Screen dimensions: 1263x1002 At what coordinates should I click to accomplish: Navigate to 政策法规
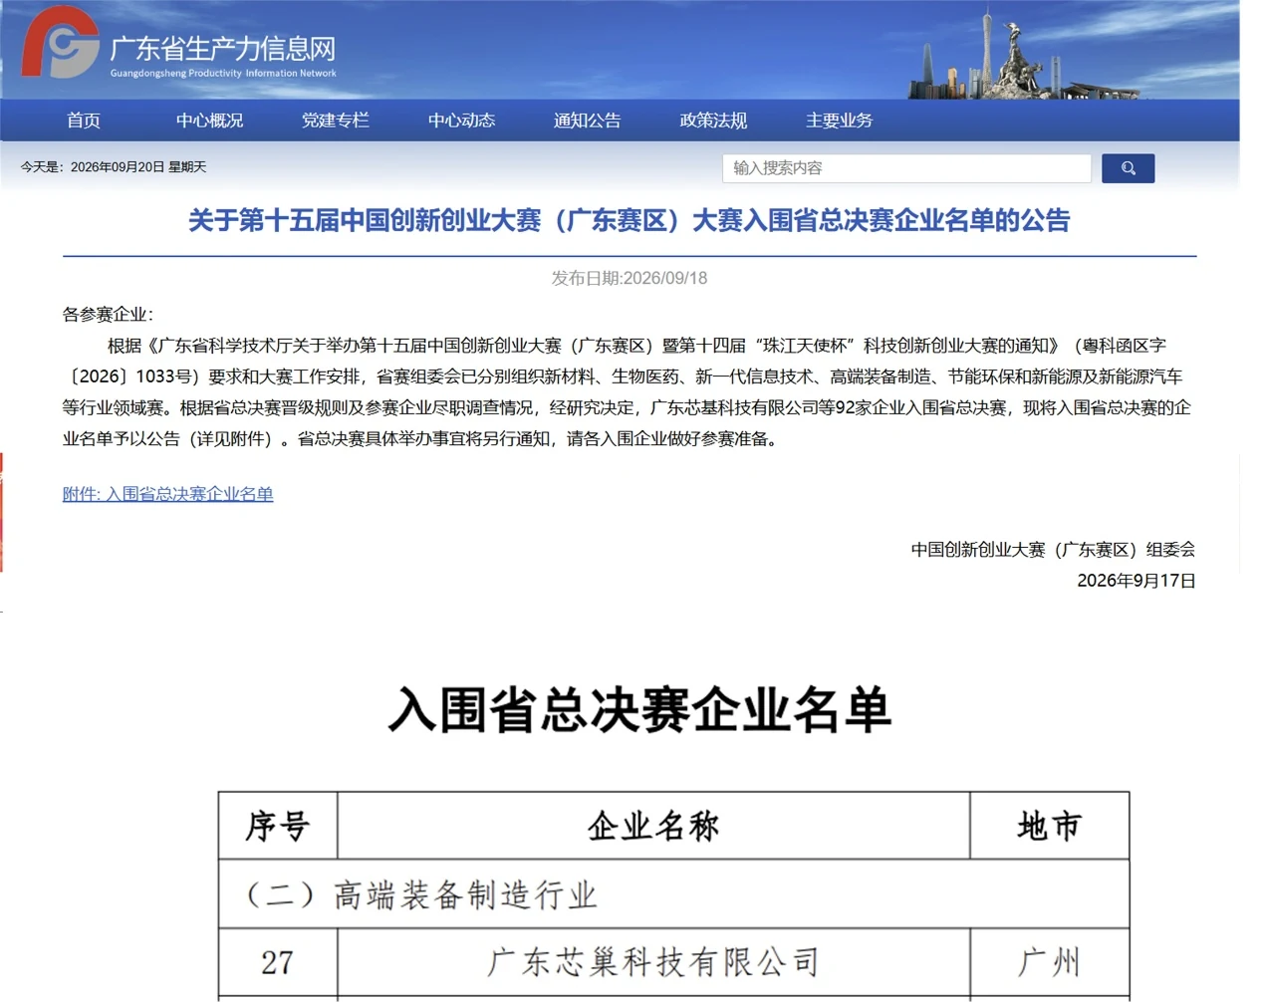[713, 121]
